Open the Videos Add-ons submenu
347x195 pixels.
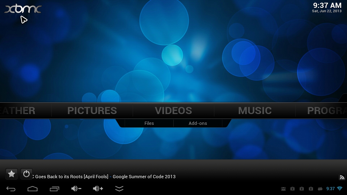pos(198,123)
